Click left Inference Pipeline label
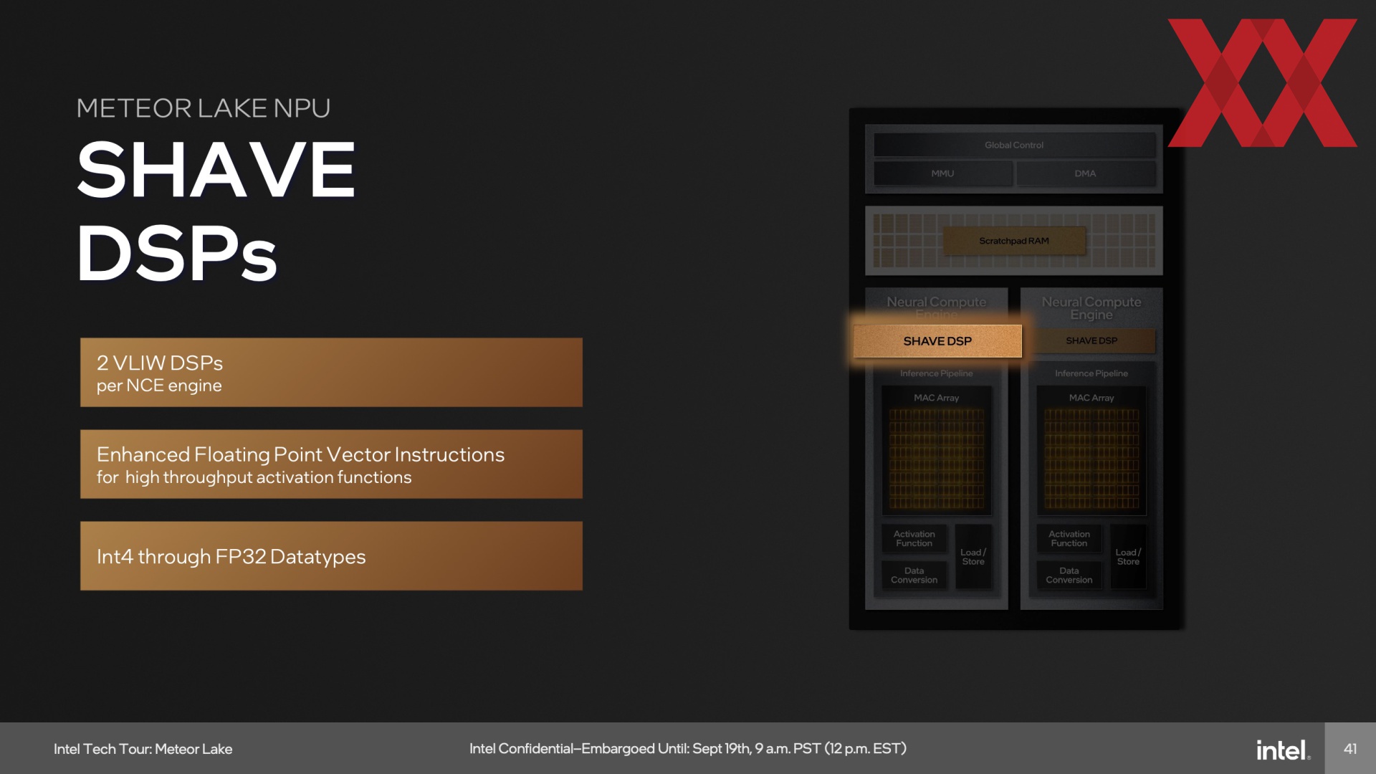 pos(937,373)
